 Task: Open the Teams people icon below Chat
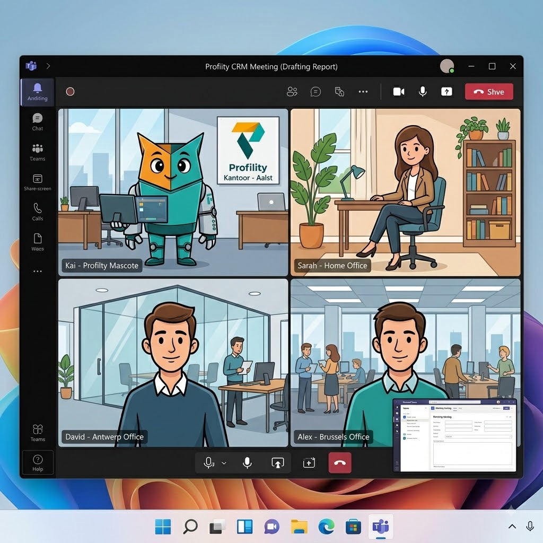click(38, 152)
